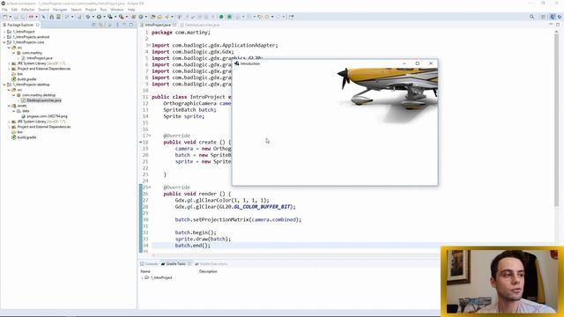Click the External Tools icon

pyautogui.click(x=122, y=17)
